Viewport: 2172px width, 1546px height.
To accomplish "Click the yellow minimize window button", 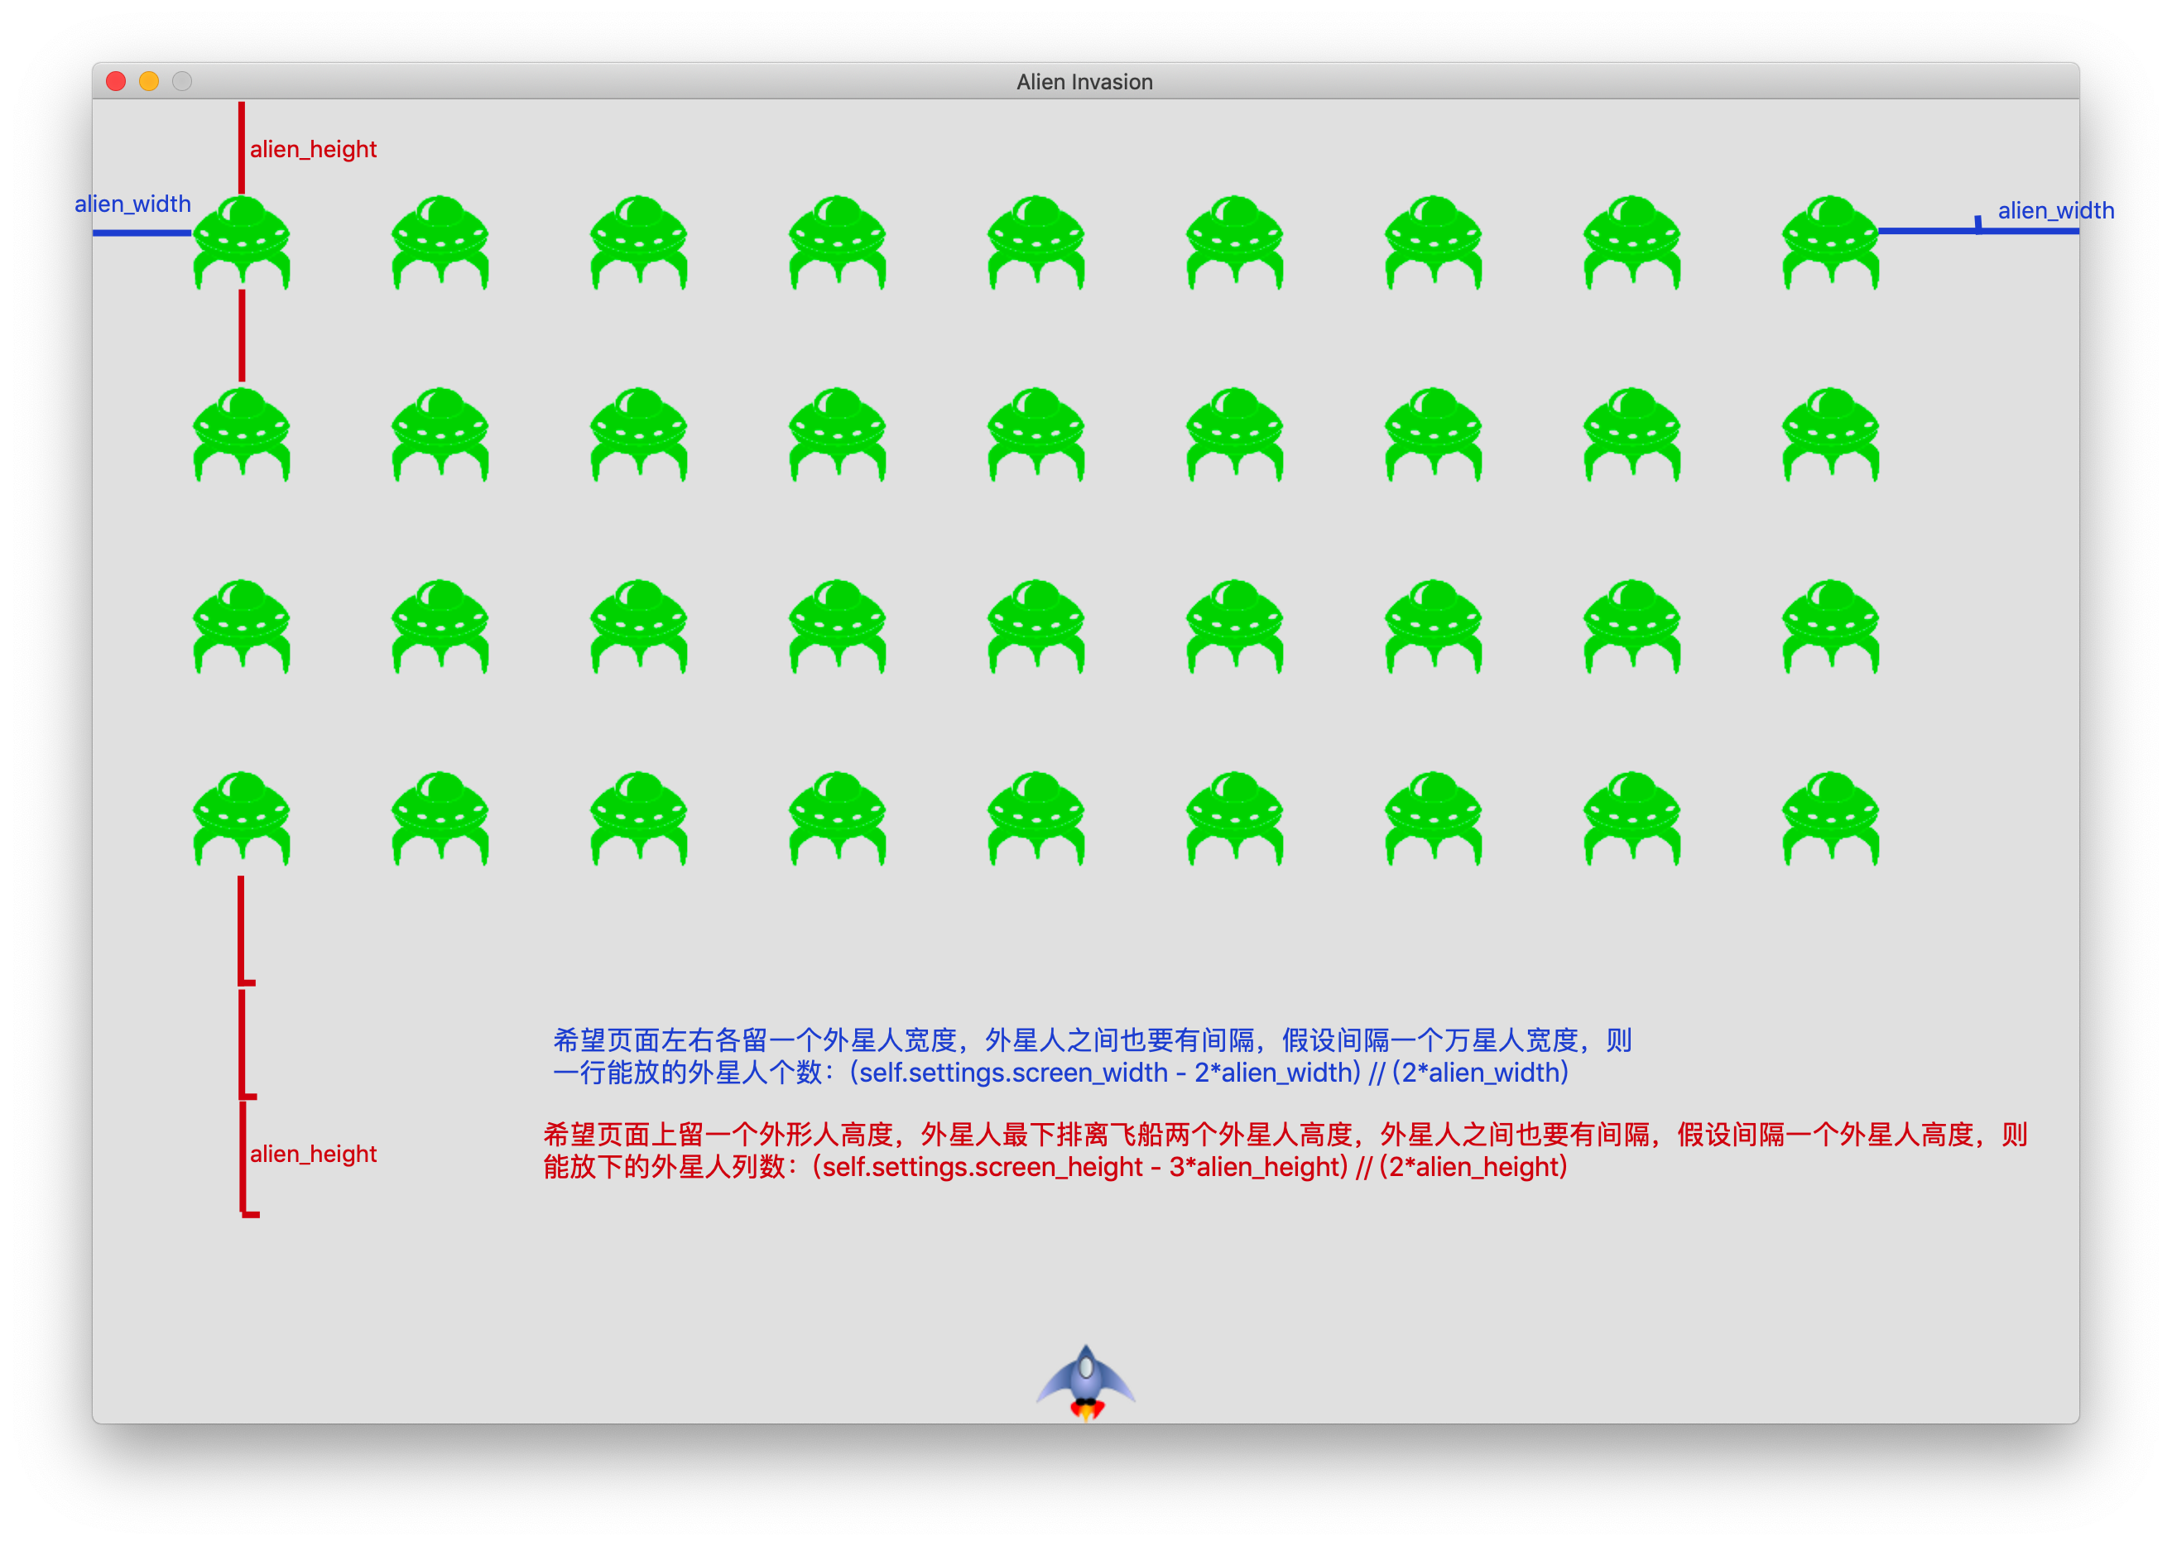I will (x=150, y=82).
